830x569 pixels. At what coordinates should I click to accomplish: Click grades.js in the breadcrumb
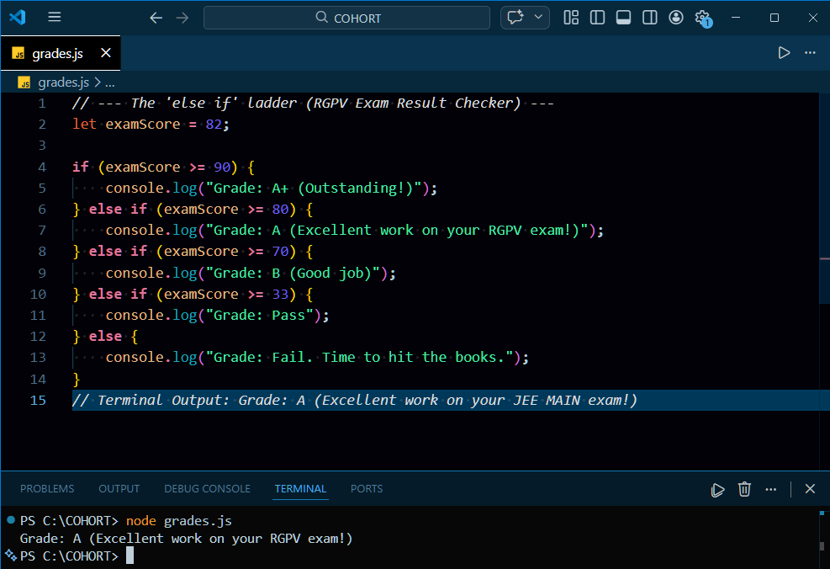tap(63, 82)
